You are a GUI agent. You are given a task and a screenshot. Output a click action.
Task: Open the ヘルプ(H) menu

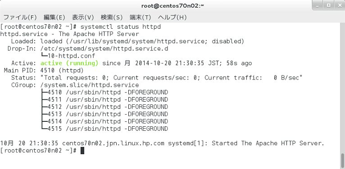pos(172,17)
